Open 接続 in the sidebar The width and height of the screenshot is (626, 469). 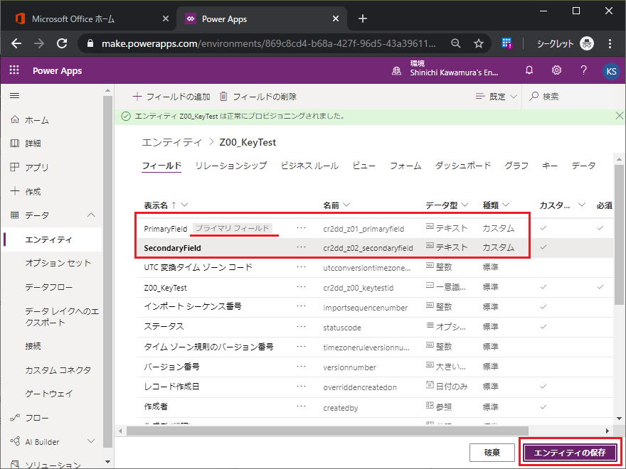(x=33, y=346)
